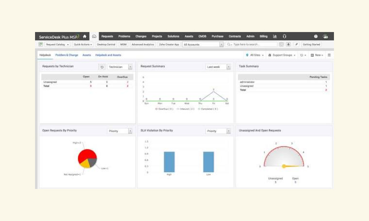Open the calendar icon beside the search box
Viewport: 369px width, 221px height.
(x=281, y=45)
